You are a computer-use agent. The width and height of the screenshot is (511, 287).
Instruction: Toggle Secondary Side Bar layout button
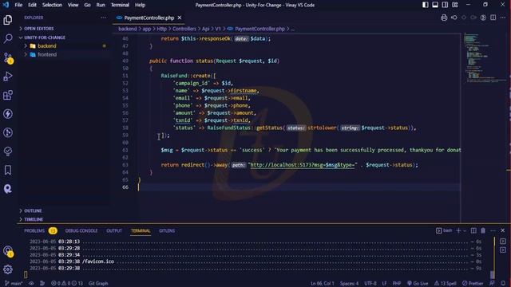pos(445,5)
